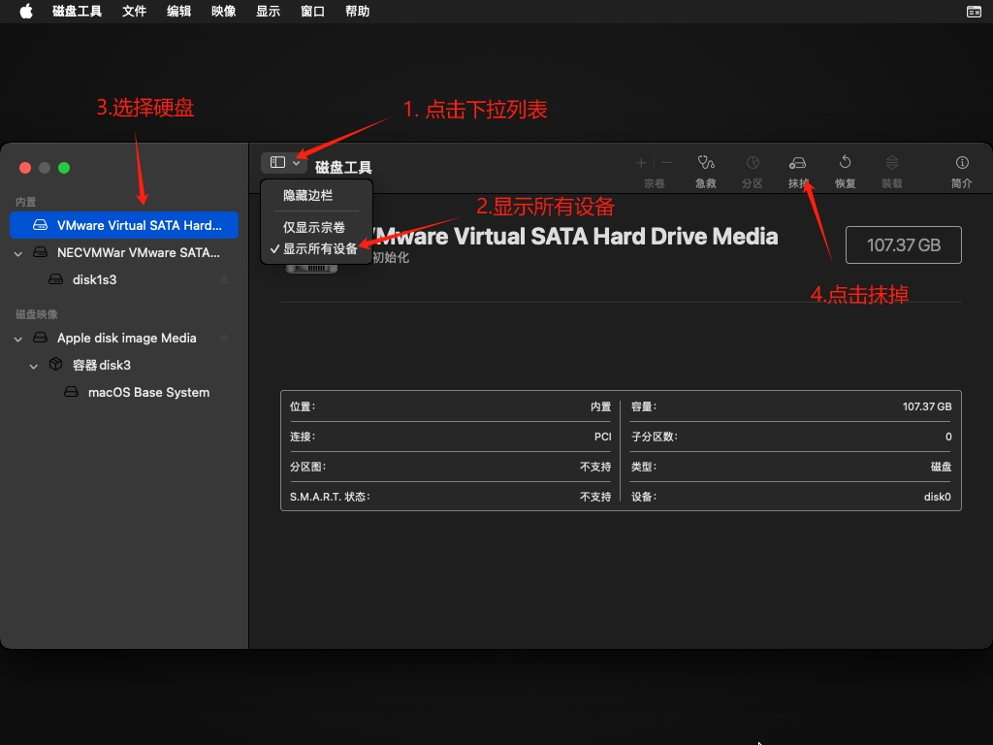Click the remove volume minus icon
This screenshot has height=745, width=993.
pyautogui.click(x=666, y=163)
